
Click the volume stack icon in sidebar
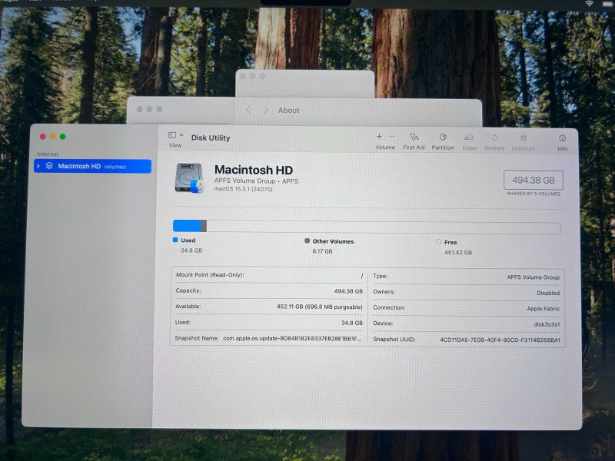(x=49, y=166)
